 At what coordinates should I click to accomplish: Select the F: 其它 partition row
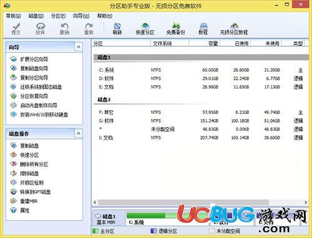coord(201,112)
